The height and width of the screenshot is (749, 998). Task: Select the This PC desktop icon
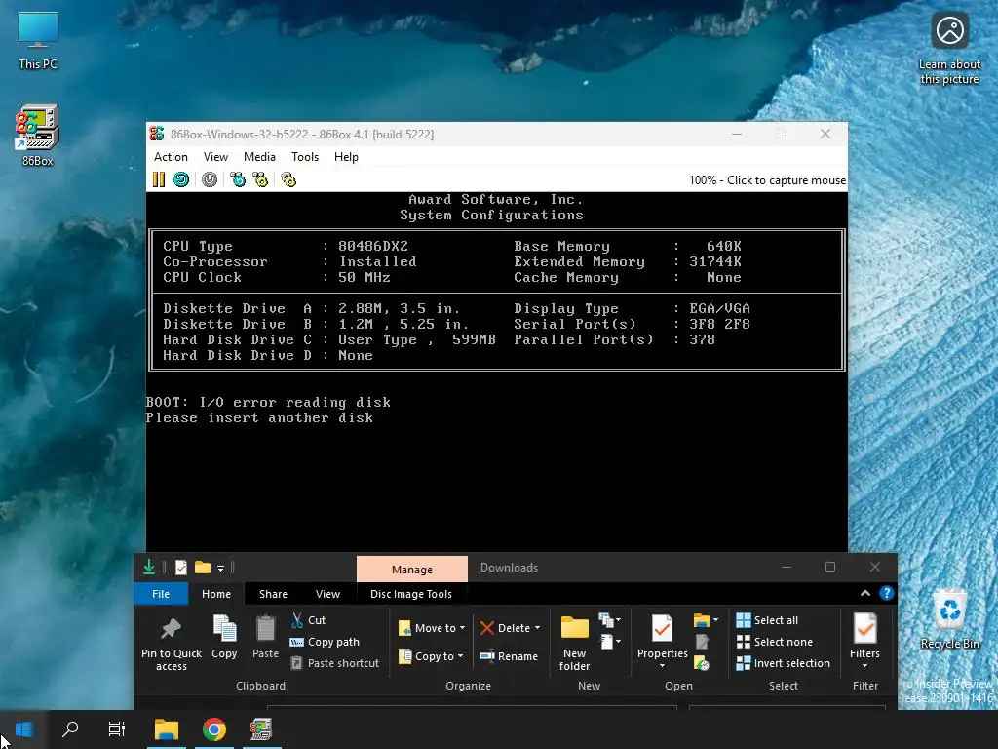coord(38,40)
